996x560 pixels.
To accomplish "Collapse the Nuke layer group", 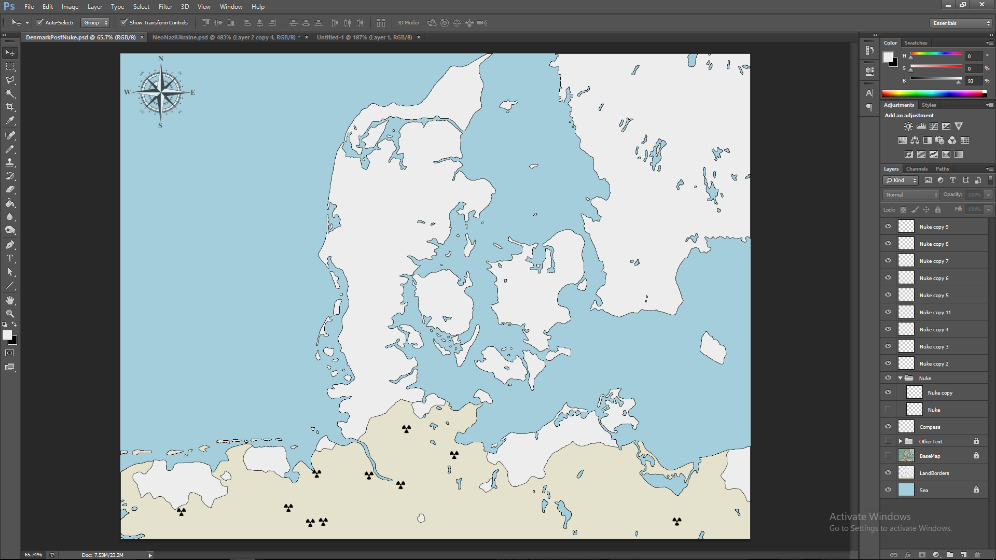I will (900, 379).
